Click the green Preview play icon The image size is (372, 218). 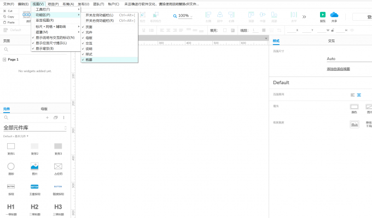click(x=323, y=15)
